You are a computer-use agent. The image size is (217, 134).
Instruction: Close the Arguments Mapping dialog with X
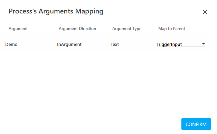(x=205, y=12)
